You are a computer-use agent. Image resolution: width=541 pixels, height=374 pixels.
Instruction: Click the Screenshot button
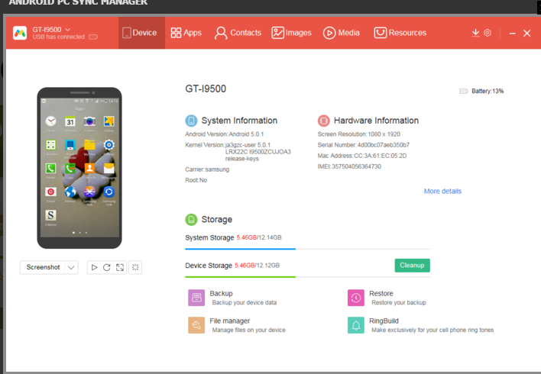(43, 267)
